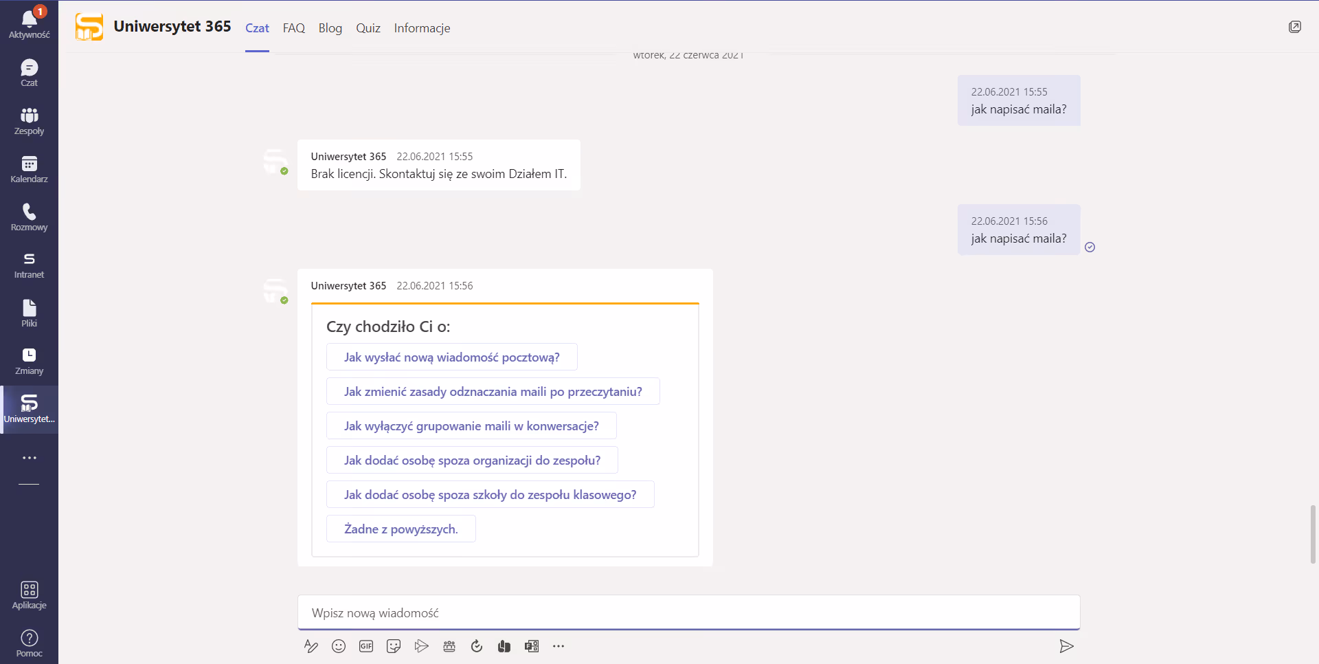Click the 'Uniwersytet 365' app title
1319x664 pixels.
point(172,26)
